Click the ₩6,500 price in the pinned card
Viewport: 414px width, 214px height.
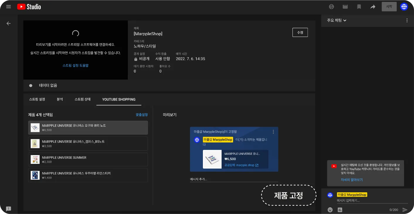pos(230,159)
